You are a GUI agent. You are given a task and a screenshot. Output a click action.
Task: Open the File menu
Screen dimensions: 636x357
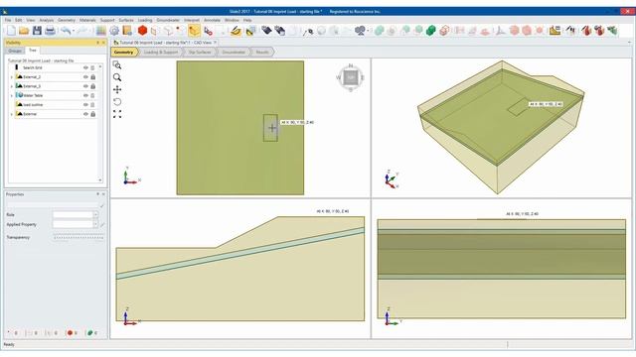point(8,20)
